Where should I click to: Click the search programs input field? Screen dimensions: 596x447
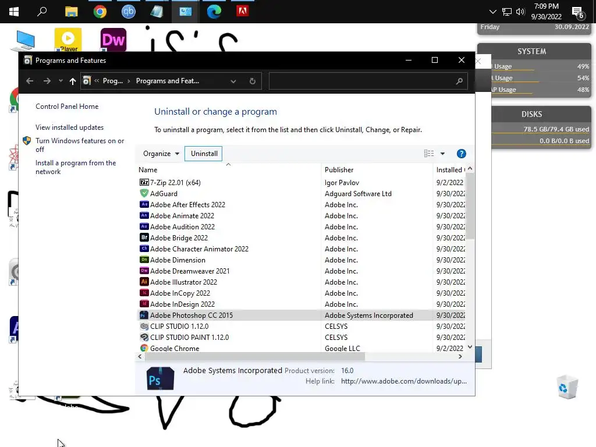(368, 81)
